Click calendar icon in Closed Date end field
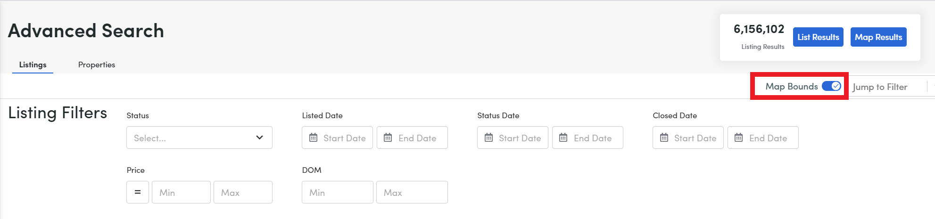Viewport: 935px width, 219px height. click(x=738, y=138)
